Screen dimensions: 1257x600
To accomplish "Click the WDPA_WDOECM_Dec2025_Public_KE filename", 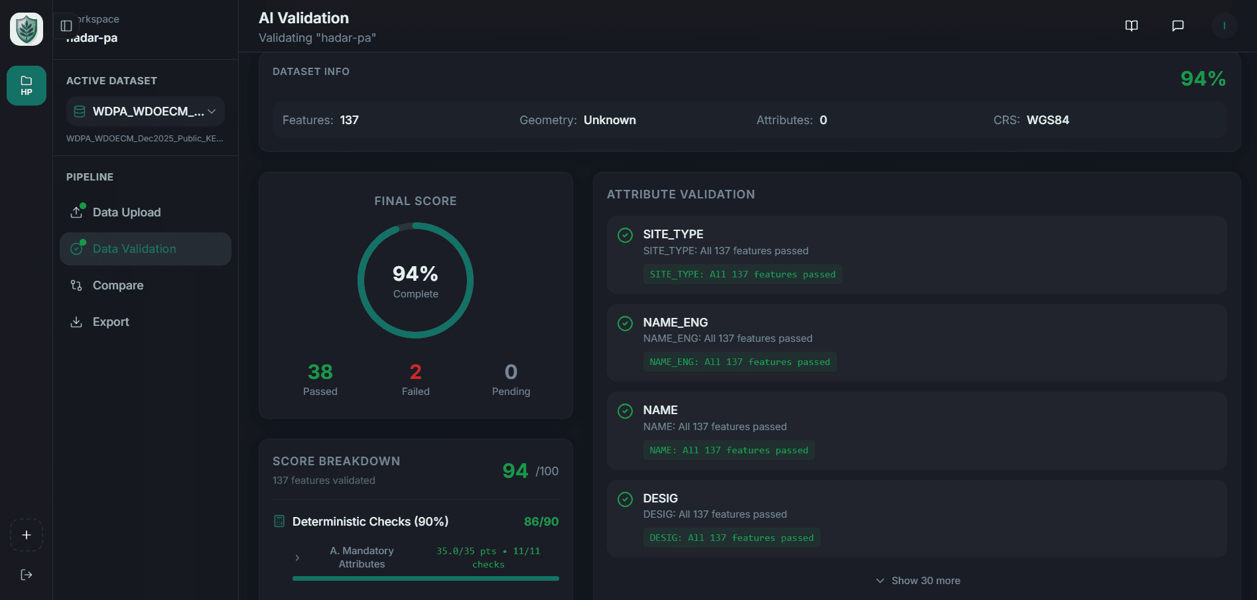I will pos(145,138).
